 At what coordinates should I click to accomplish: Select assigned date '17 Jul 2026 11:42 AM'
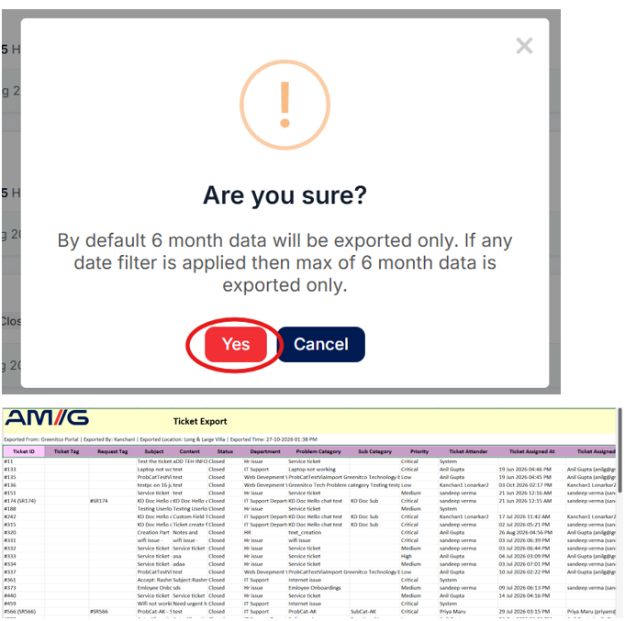pos(532,516)
